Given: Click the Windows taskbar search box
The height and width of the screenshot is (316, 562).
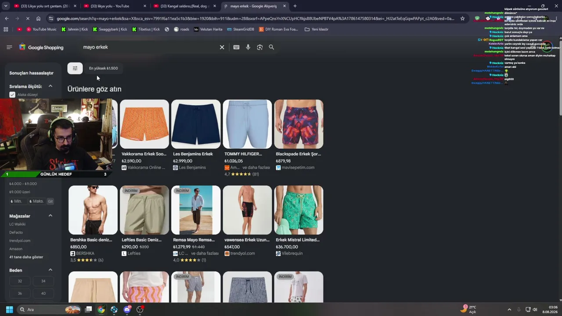Looking at the screenshot, I should click(50, 309).
